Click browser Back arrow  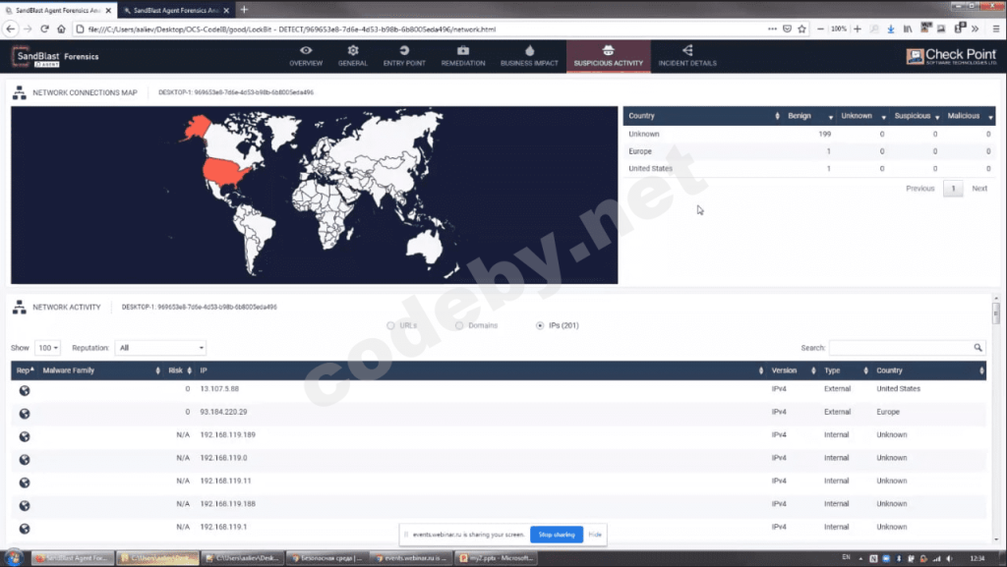(10, 28)
